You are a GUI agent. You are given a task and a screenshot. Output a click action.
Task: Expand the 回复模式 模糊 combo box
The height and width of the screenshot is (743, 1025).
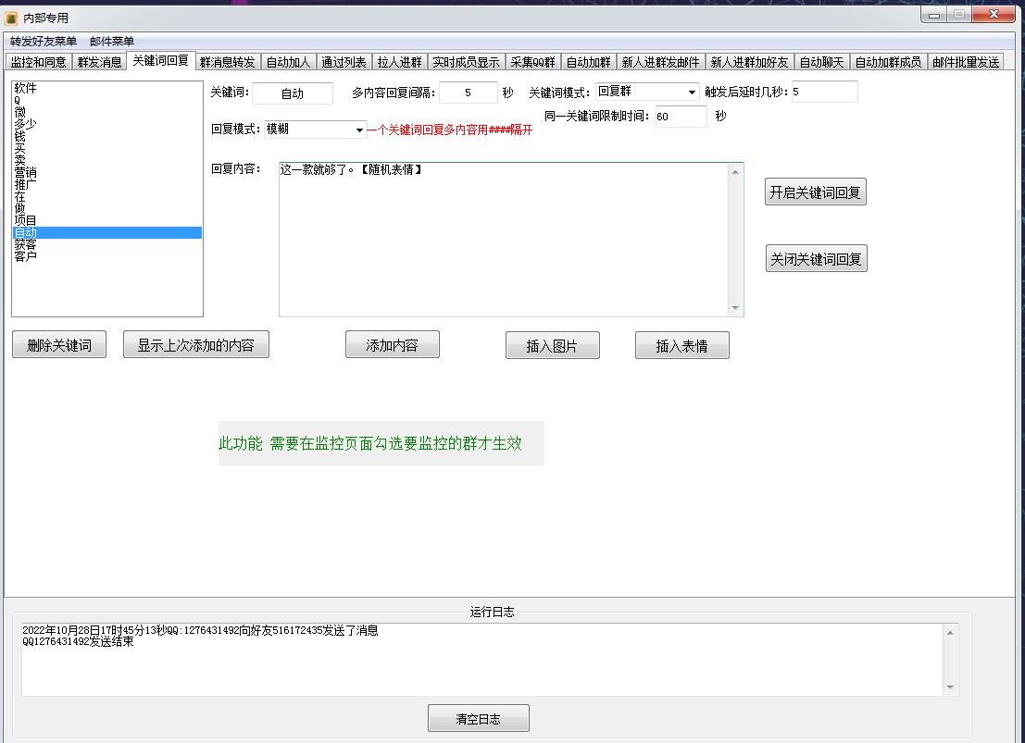click(315, 130)
